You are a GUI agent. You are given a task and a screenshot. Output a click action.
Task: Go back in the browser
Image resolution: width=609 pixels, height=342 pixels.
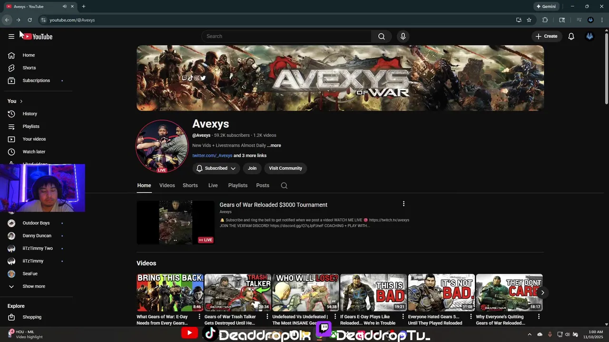point(7,20)
